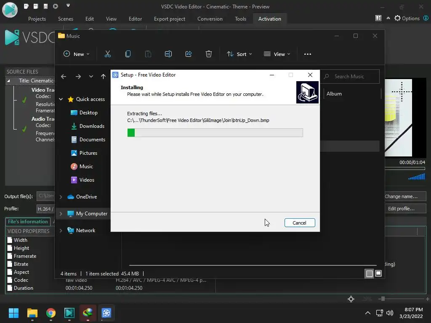Open VSDC Video Editor taskbar icon
This screenshot has width=431, height=323.
point(69,313)
